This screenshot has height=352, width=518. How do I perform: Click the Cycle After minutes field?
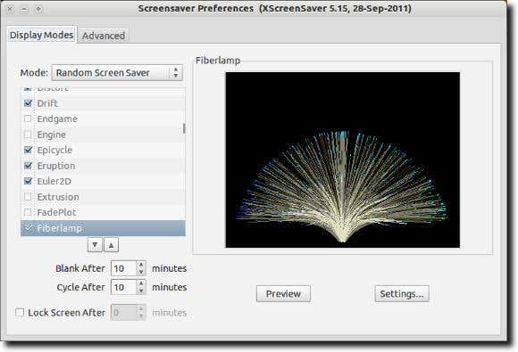click(x=123, y=287)
